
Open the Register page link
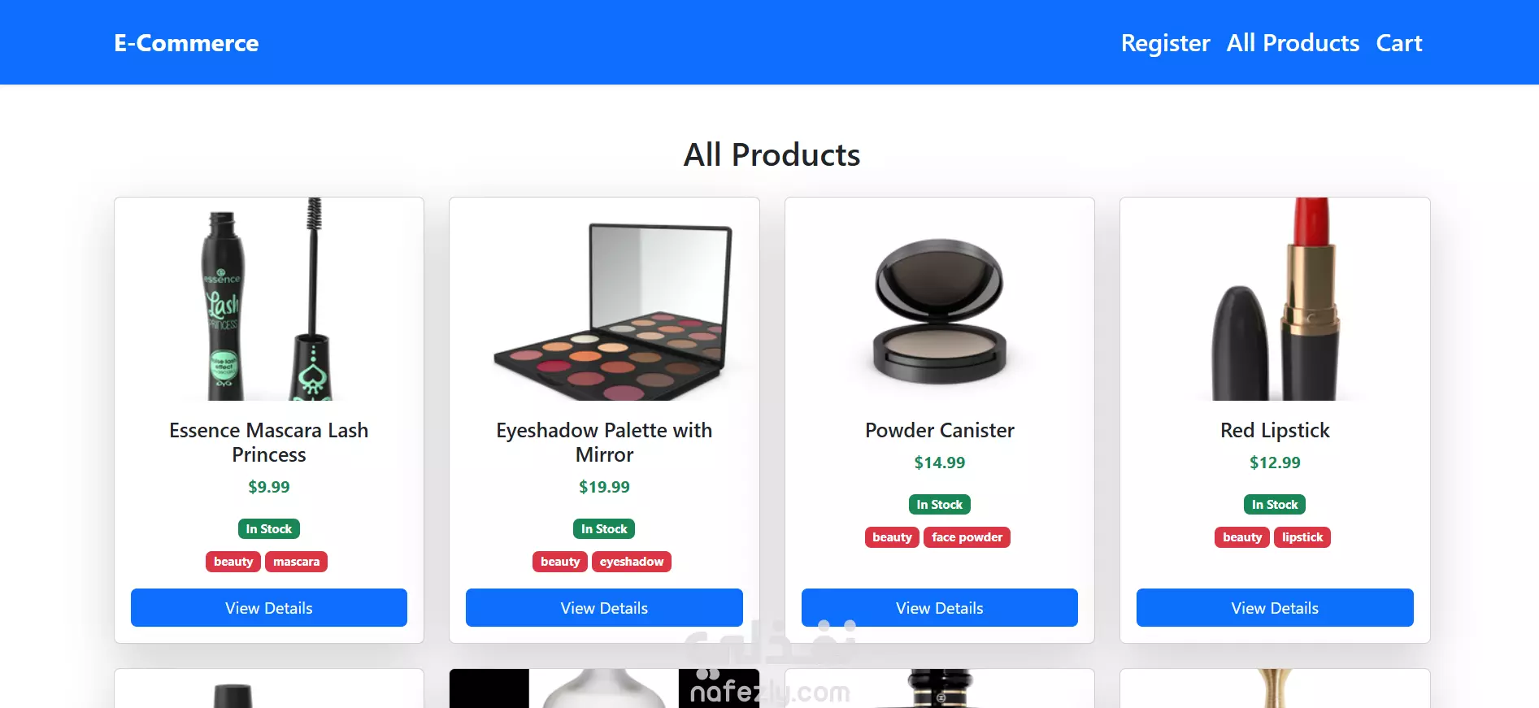[1165, 43]
